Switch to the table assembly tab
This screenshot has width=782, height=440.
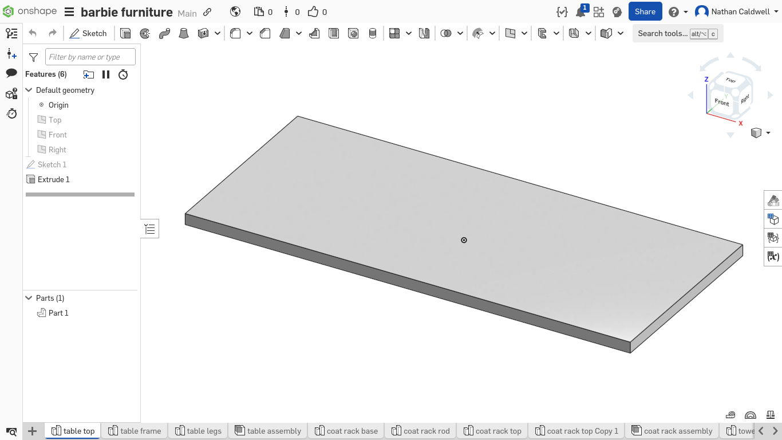[268, 431]
